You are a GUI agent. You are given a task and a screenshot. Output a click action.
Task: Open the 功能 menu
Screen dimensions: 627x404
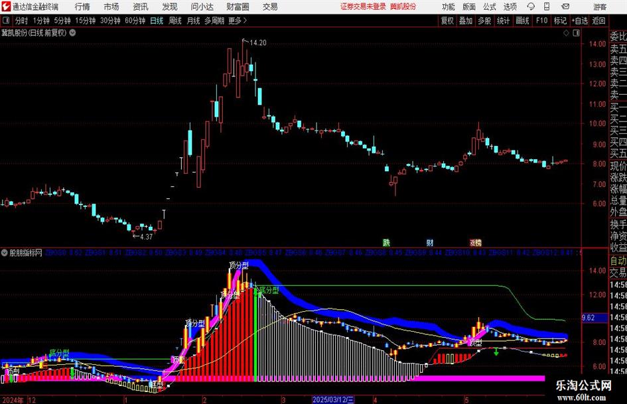(449, 7)
